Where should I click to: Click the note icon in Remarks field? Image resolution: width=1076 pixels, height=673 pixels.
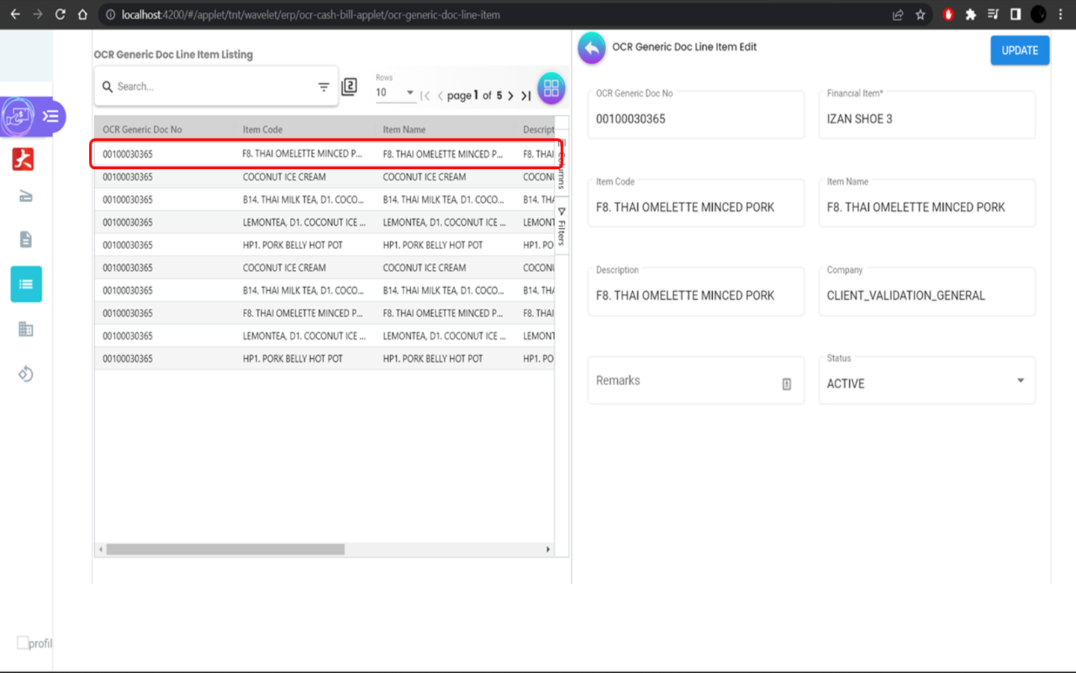(787, 384)
